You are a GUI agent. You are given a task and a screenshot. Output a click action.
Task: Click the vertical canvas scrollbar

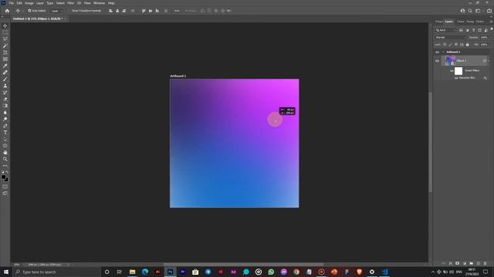tap(431, 142)
